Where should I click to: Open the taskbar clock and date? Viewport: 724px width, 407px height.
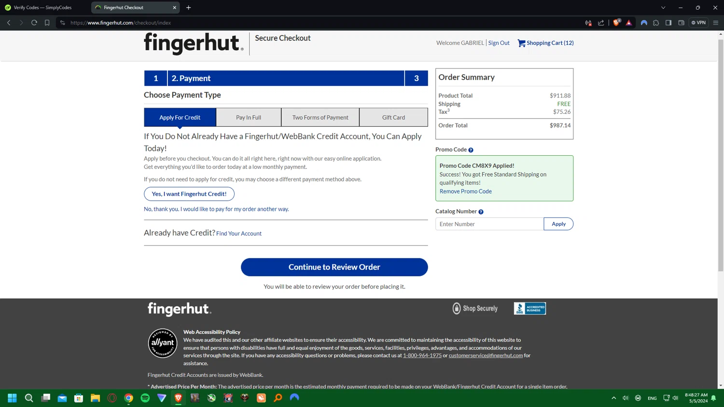[696, 398]
